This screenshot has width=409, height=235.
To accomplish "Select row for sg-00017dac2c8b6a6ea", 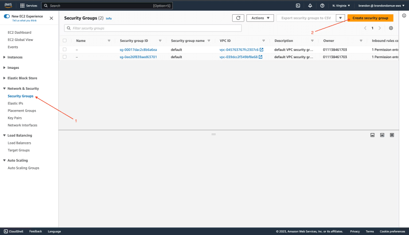I will [65, 49].
